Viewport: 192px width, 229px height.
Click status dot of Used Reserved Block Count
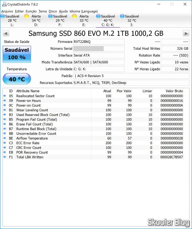5,114
